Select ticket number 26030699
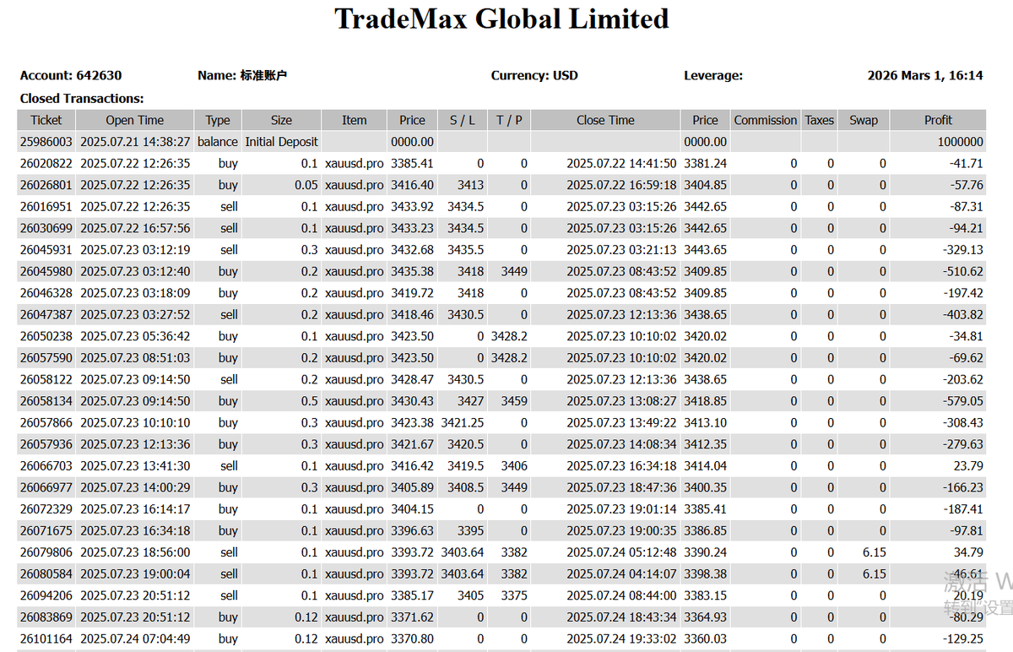The image size is (1013, 652). (46, 228)
